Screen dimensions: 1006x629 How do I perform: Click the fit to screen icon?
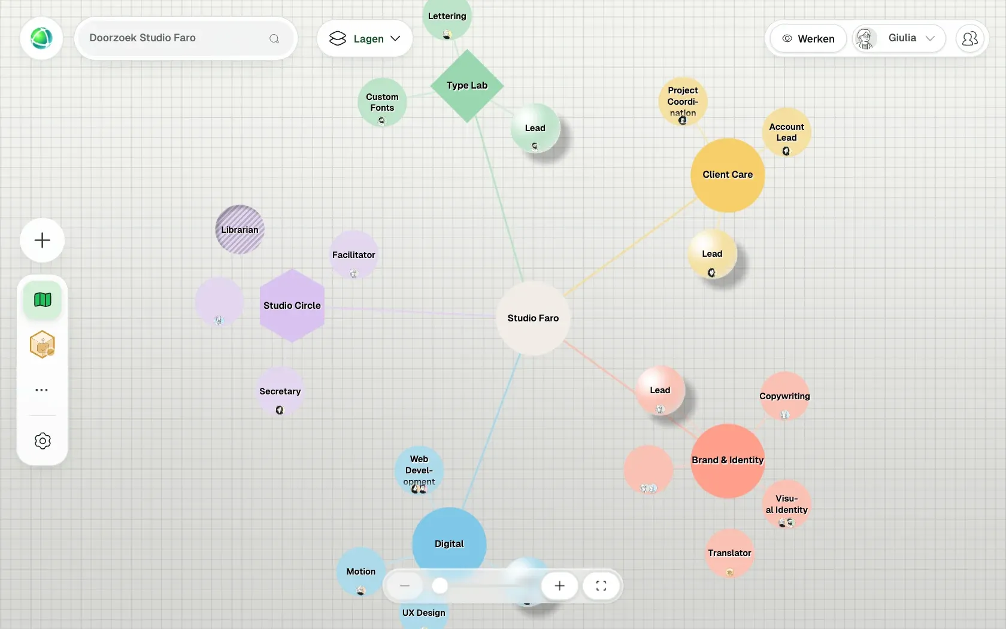(x=601, y=586)
